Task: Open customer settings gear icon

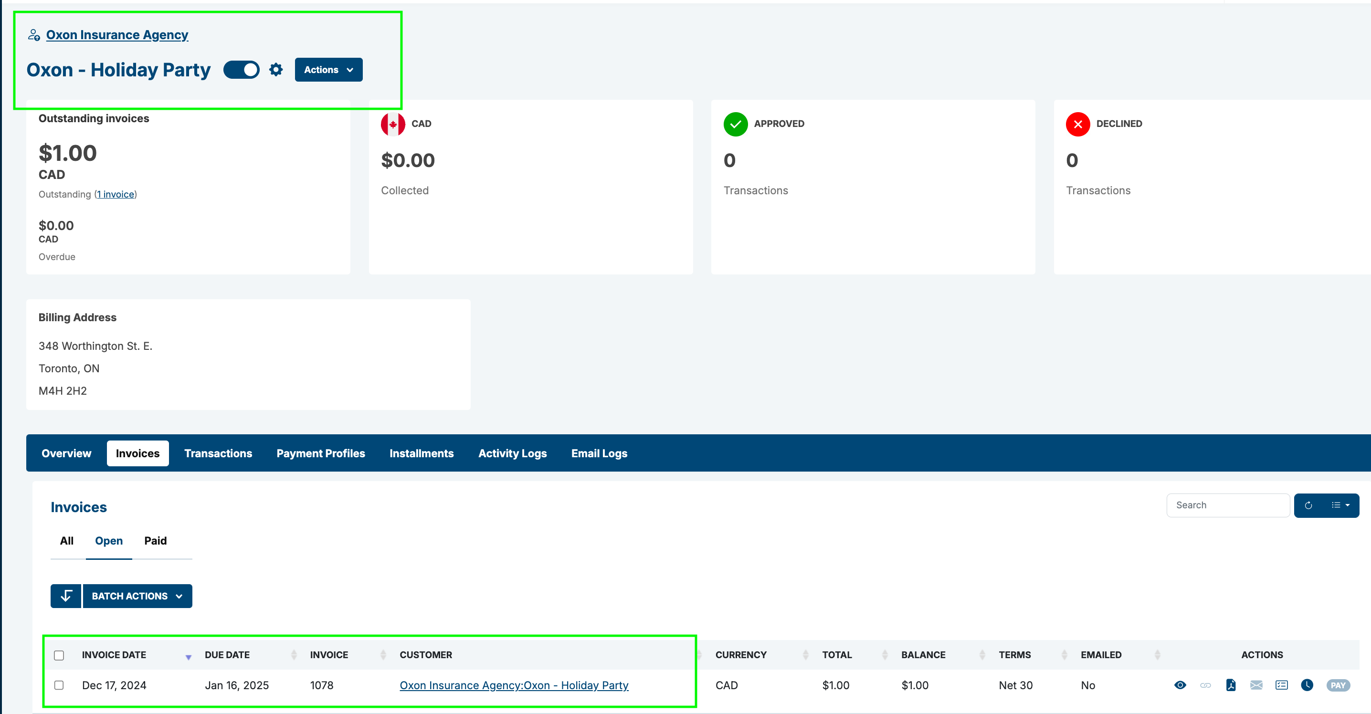Action: click(276, 69)
